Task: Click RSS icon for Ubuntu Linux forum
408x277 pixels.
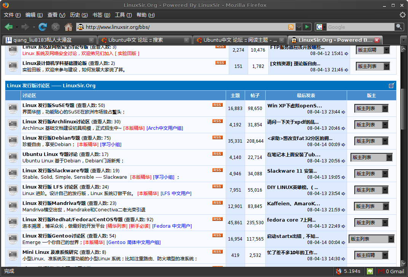Action: [x=217, y=154]
